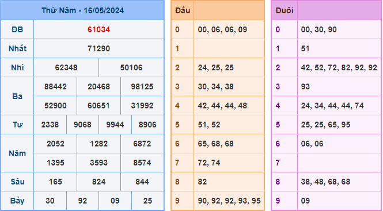Click Đuôi row values 00, 30, 90
The height and width of the screenshot is (211, 383).
(318, 29)
